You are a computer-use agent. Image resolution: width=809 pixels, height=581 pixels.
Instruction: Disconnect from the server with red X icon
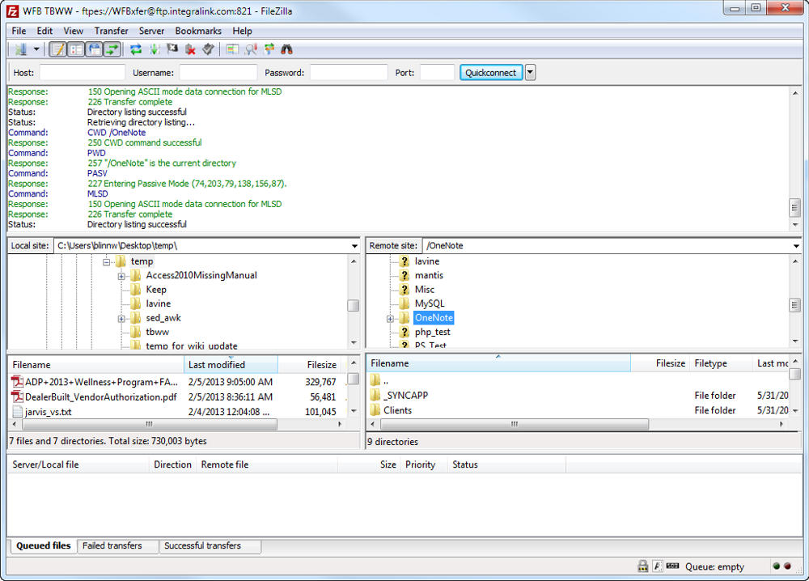coord(190,49)
